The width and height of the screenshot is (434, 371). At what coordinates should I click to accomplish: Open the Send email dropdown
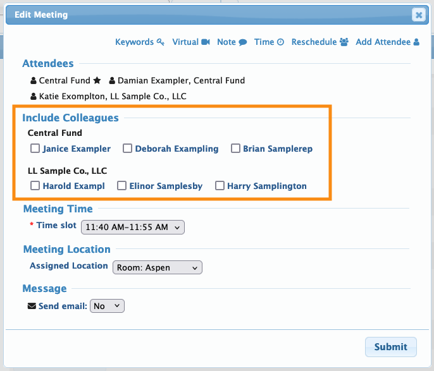pos(108,306)
